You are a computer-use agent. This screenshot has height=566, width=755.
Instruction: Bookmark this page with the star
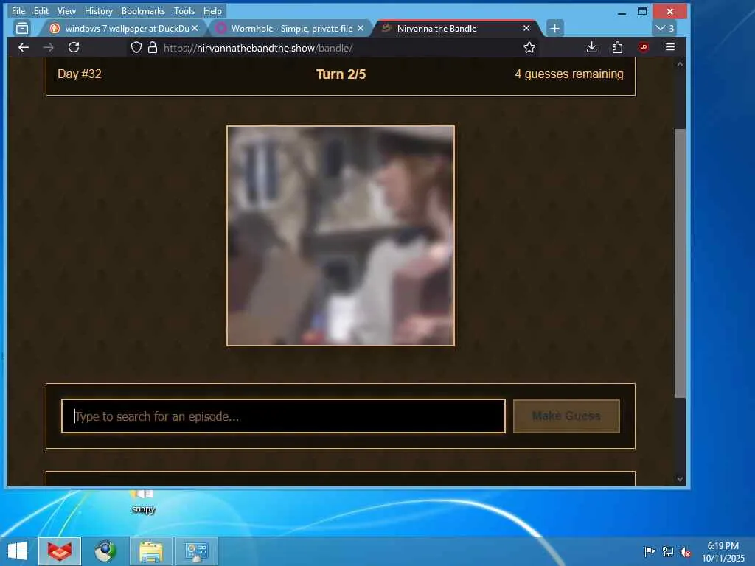529,47
